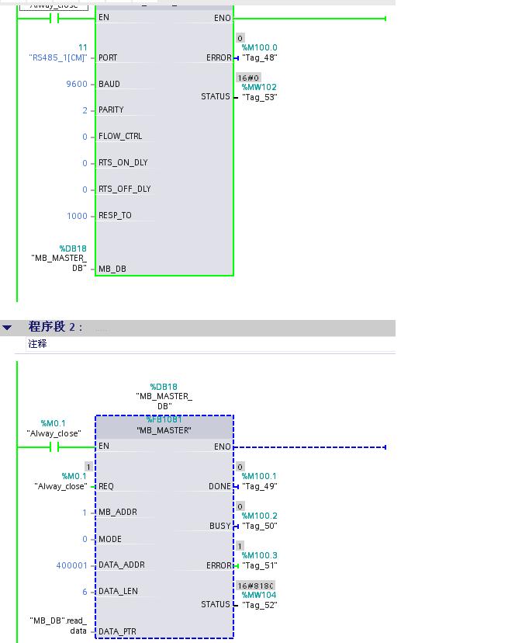Click the MB_ADDR input pin
Viewport: 508px width, 643px height.
pyautogui.click(x=118, y=512)
